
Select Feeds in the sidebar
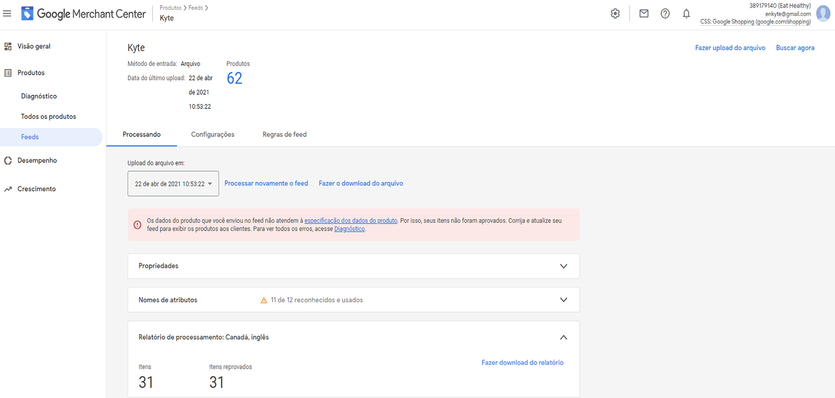pos(51,137)
